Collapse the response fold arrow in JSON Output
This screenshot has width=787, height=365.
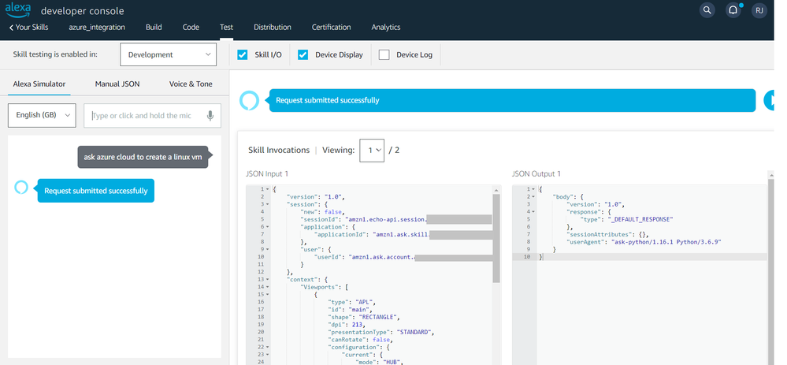533,212
